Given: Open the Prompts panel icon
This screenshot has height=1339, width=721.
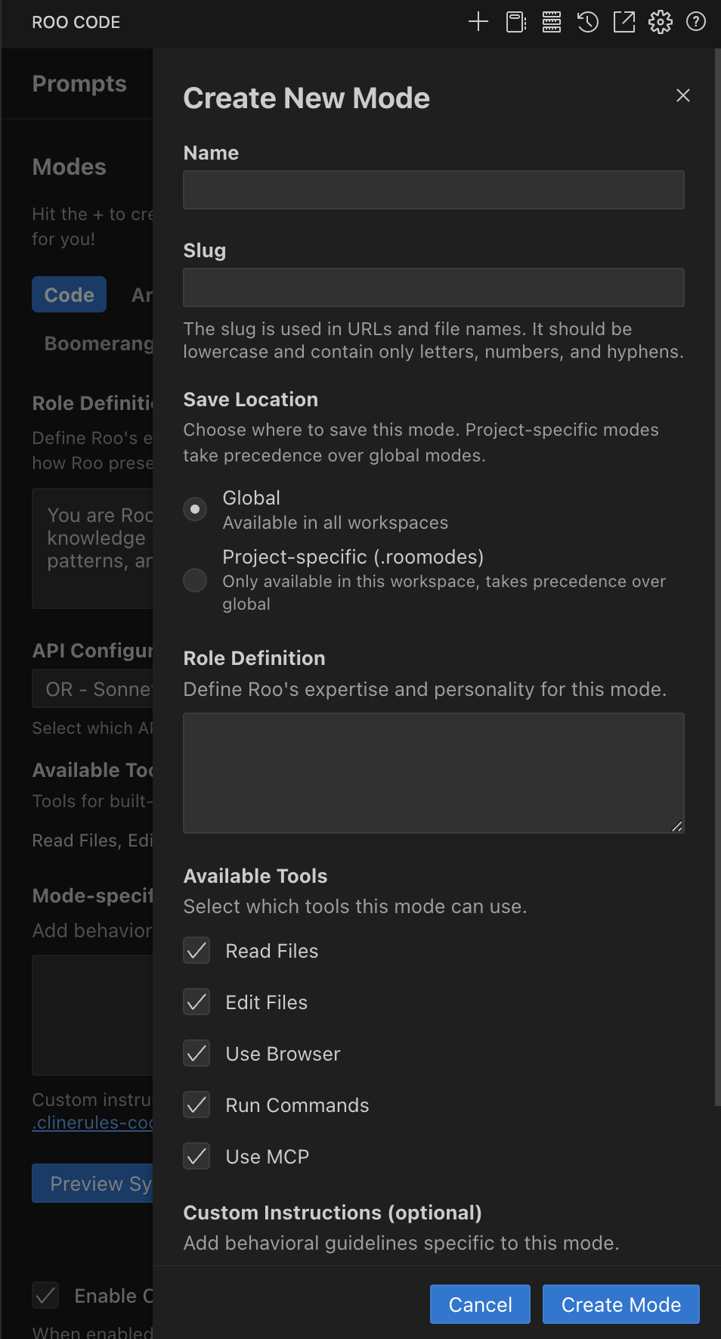Looking at the screenshot, I should pyautogui.click(x=515, y=22).
